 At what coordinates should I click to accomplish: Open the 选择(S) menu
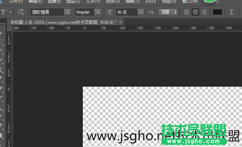[x=113, y=1]
